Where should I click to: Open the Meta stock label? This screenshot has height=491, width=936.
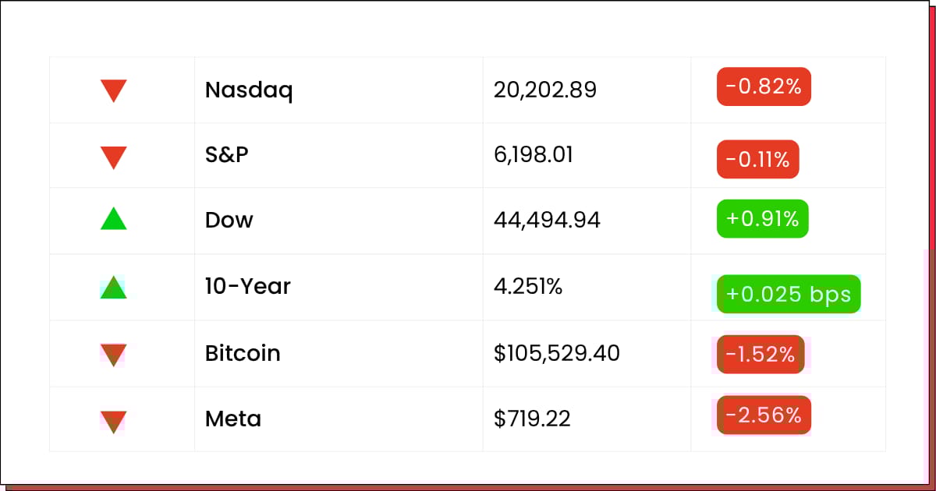(x=232, y=419)
